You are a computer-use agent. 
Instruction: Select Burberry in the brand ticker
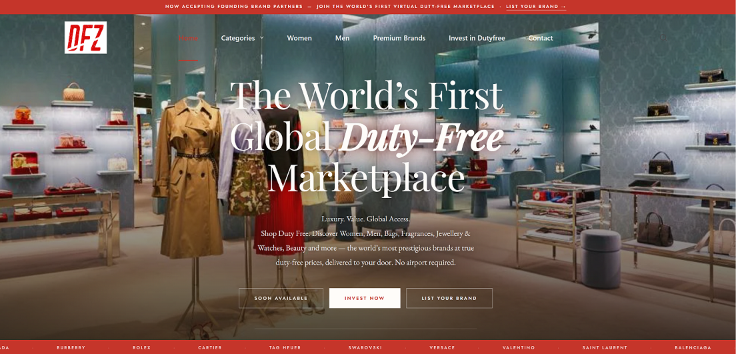click(71, 347)
